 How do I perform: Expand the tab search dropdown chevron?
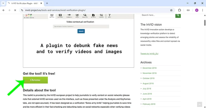[3, 3]
